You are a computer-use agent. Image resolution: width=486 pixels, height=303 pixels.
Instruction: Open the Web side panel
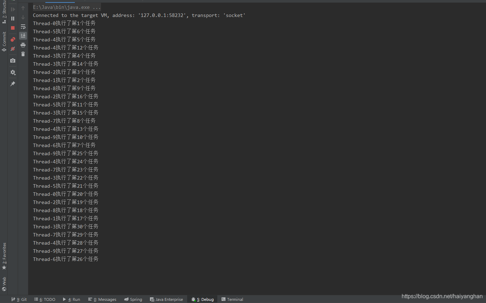point(4,284)
